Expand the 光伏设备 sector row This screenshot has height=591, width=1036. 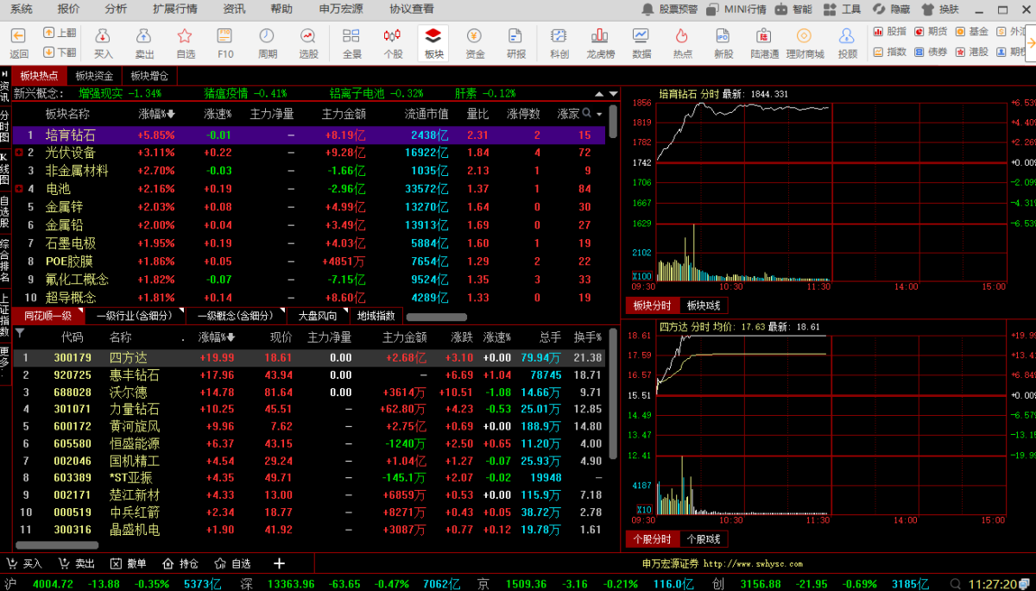pos(19,153)
